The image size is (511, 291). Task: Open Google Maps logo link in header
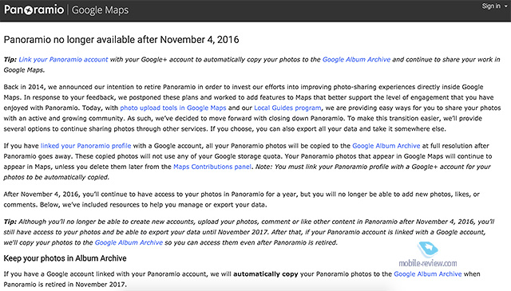click(x=100, y=10)
